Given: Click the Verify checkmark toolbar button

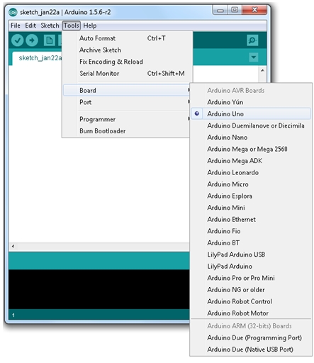Looking at the screenshot, I should click(x=17, y=40).
